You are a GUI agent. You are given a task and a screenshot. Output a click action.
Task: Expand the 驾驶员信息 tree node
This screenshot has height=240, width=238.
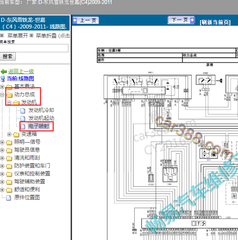2,150
